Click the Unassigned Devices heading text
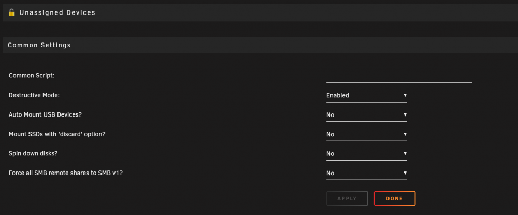The image size is (518, 215). 57,12
